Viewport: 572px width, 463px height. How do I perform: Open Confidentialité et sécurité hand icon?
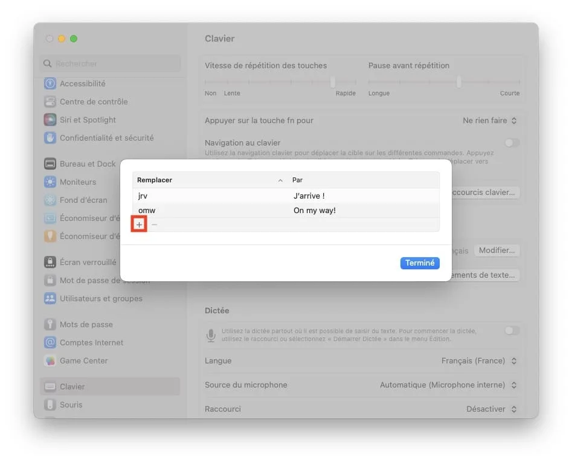(50, 138)
